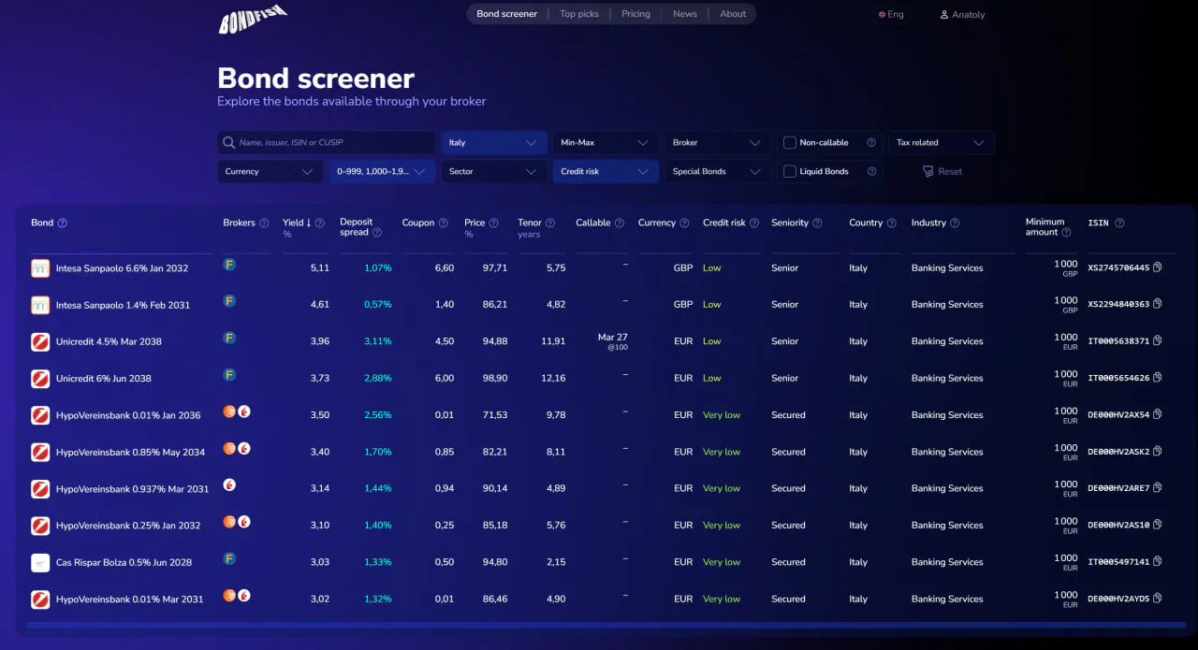Show help for Deposit spread column
The image size is (1198, 650).
point(377,233)
